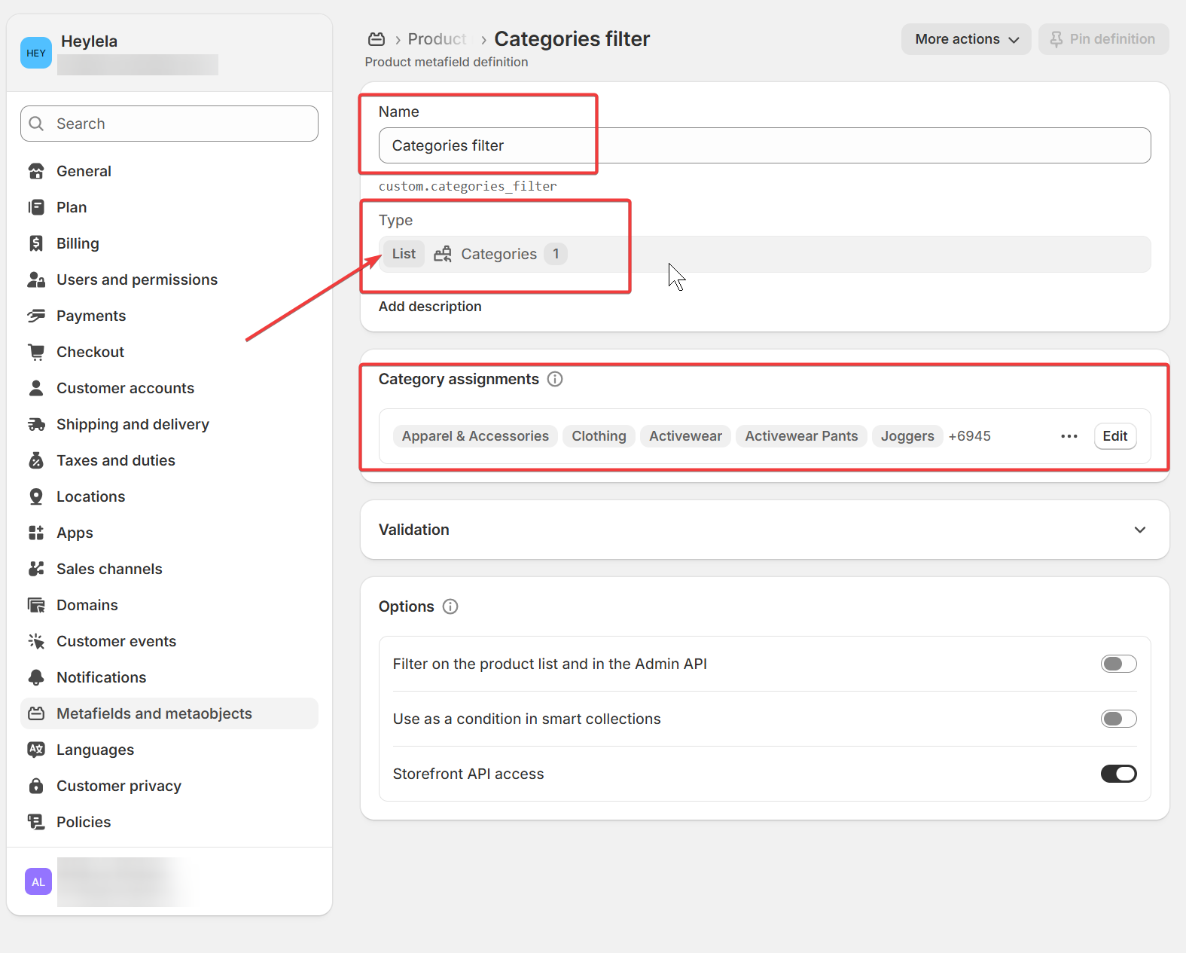
Task: Toggle Filter on the product list option
Action: (x=1118, y=664)
